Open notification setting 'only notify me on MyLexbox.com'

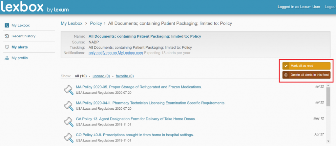(x=116, y=53)
